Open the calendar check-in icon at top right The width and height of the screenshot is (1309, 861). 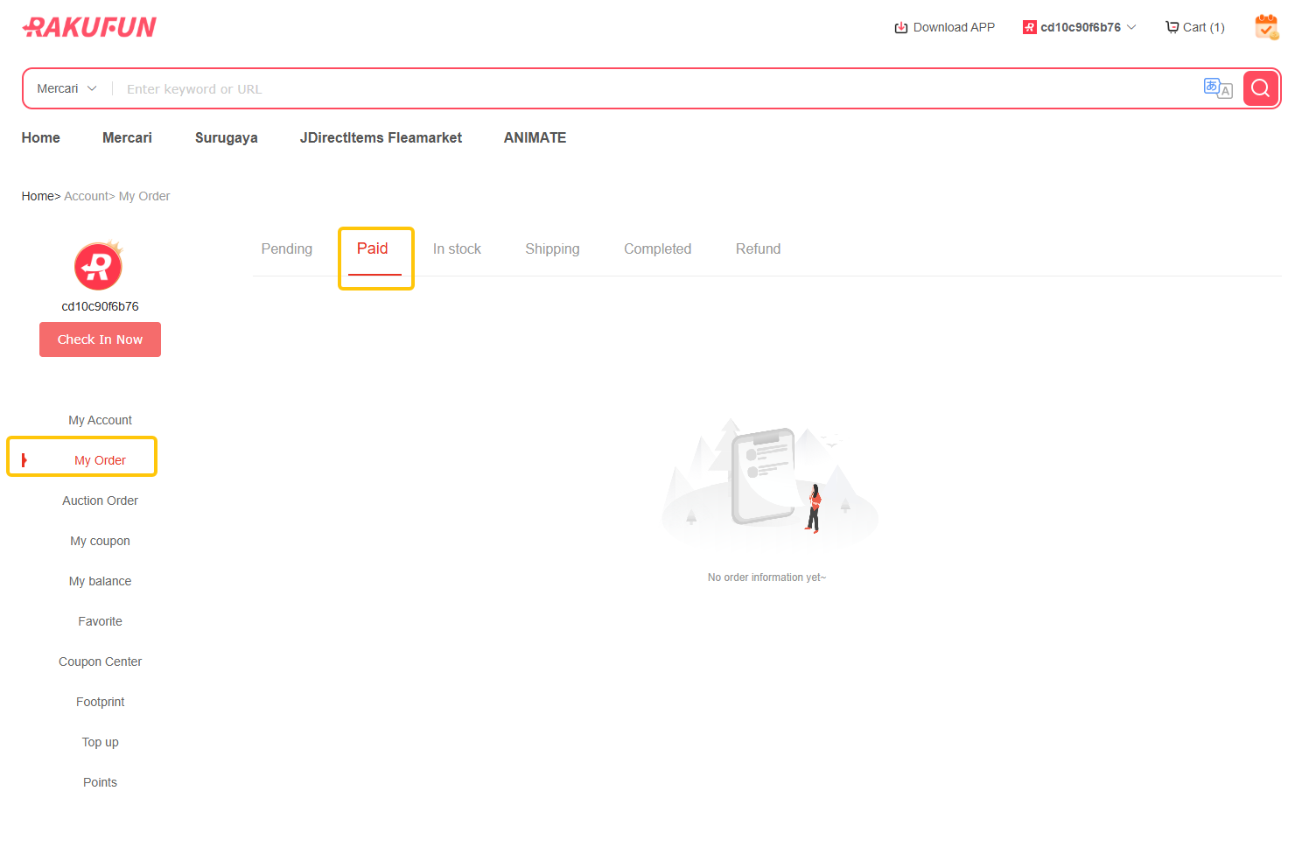pyautogui.click(x=1266, y=27)
